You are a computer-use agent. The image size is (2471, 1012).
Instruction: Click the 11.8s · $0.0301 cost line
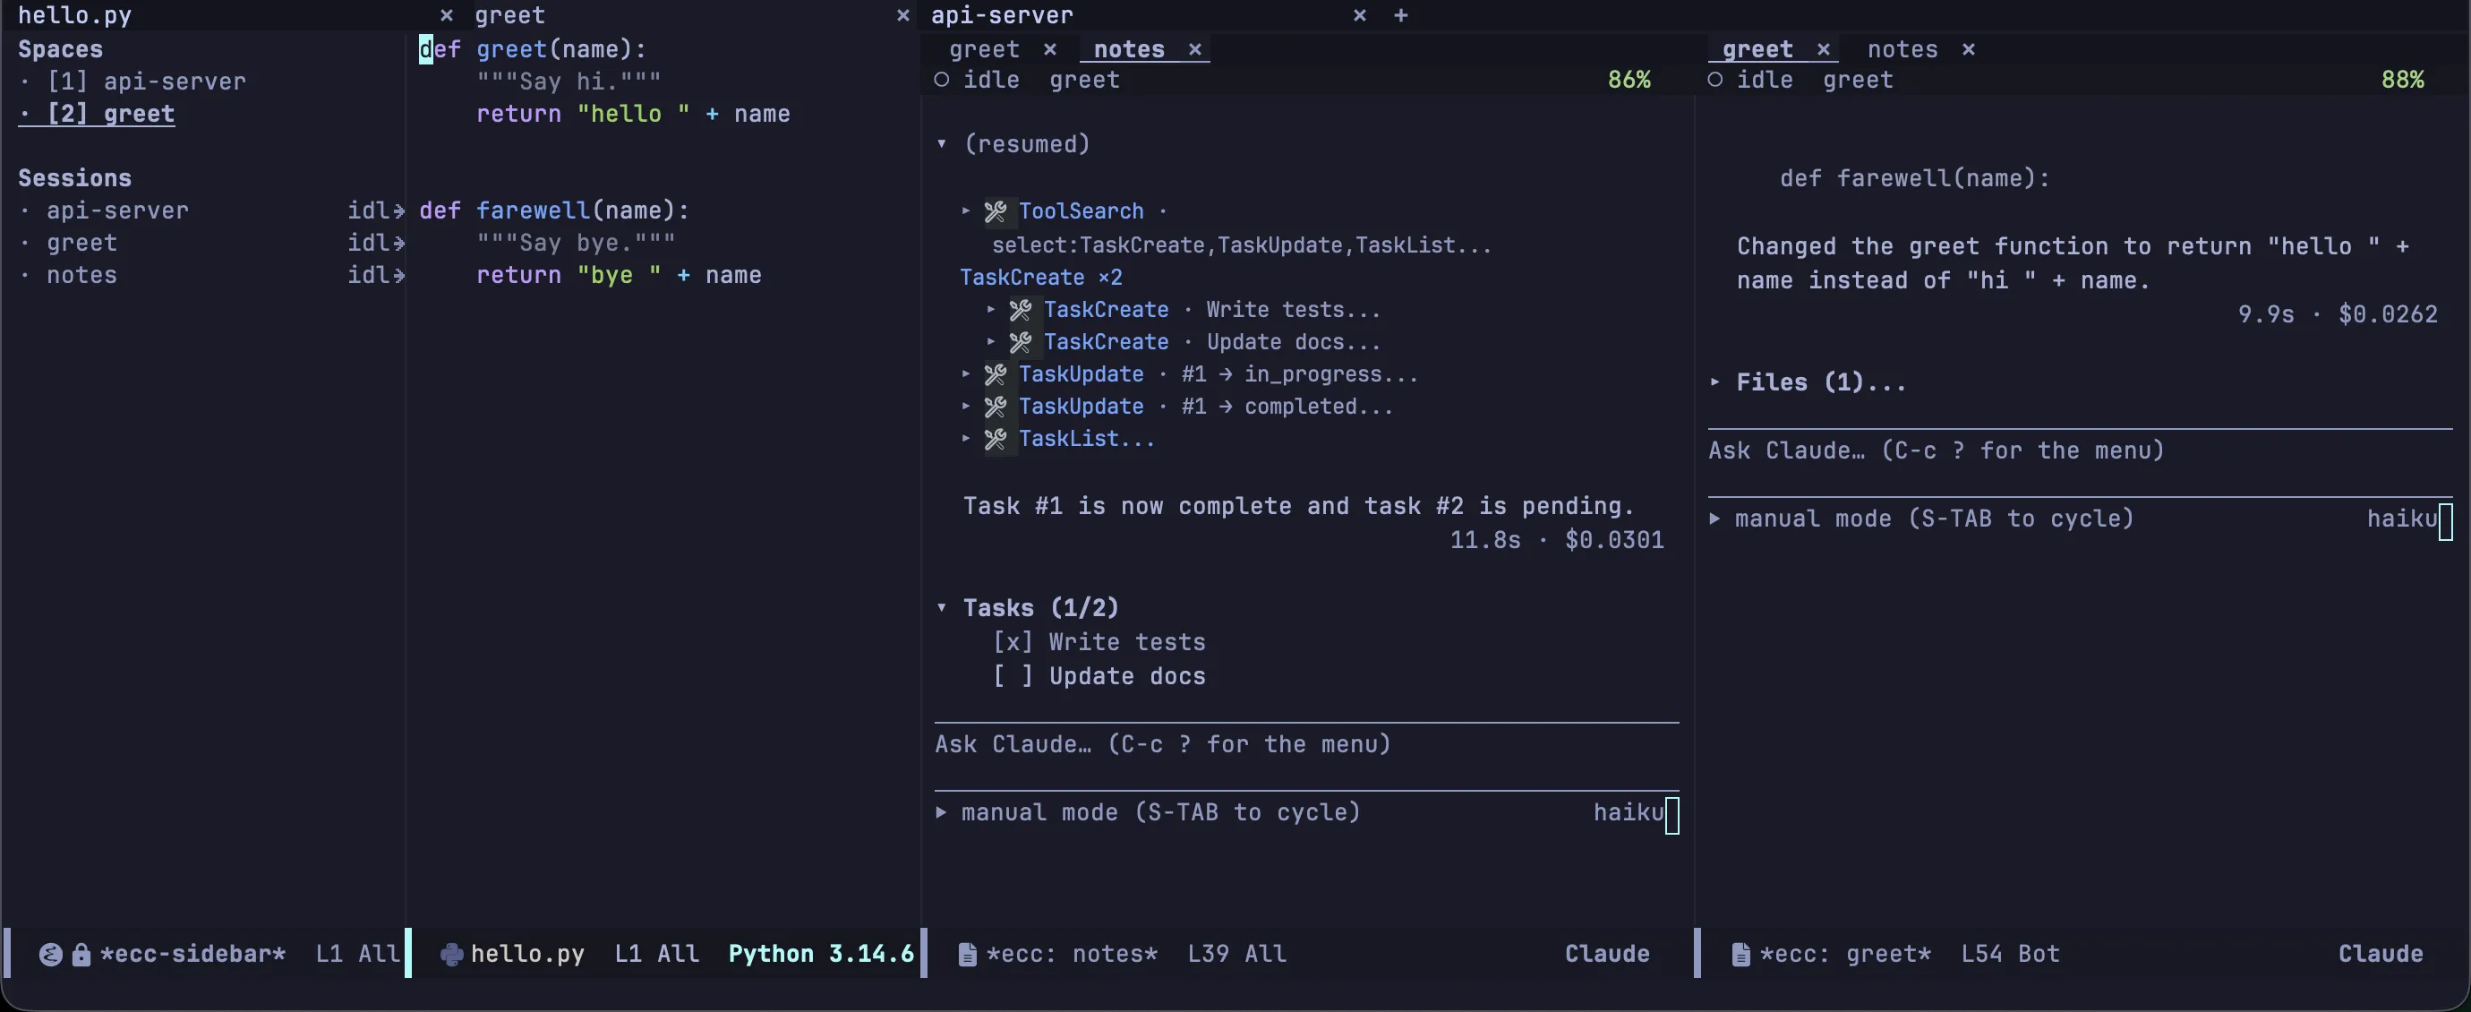click(x=1557, y=540)
